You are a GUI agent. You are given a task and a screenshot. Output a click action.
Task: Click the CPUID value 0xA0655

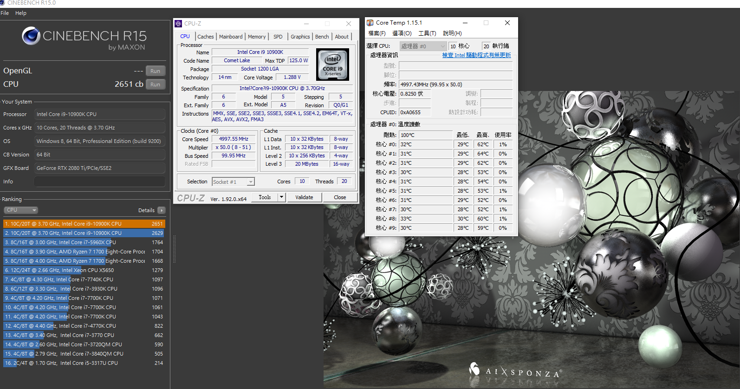[x=415, y=112]
